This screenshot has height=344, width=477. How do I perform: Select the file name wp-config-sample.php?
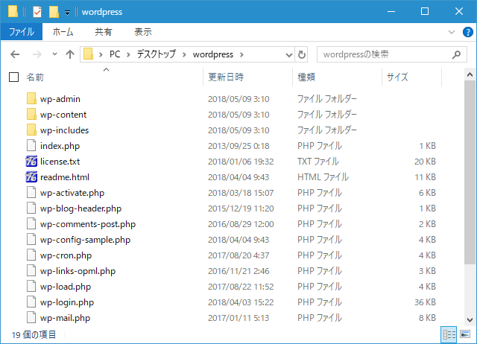tap(85, 240)
